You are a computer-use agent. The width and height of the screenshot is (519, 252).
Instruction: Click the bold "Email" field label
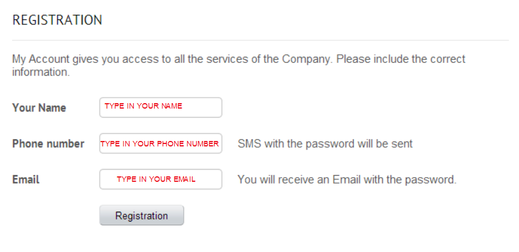(x=26, y=179)
